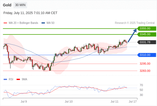The height and width of the screenshot is (106, 157).
Task: Click the blue MA 50 legend swatch
Action: coord(43,23)
